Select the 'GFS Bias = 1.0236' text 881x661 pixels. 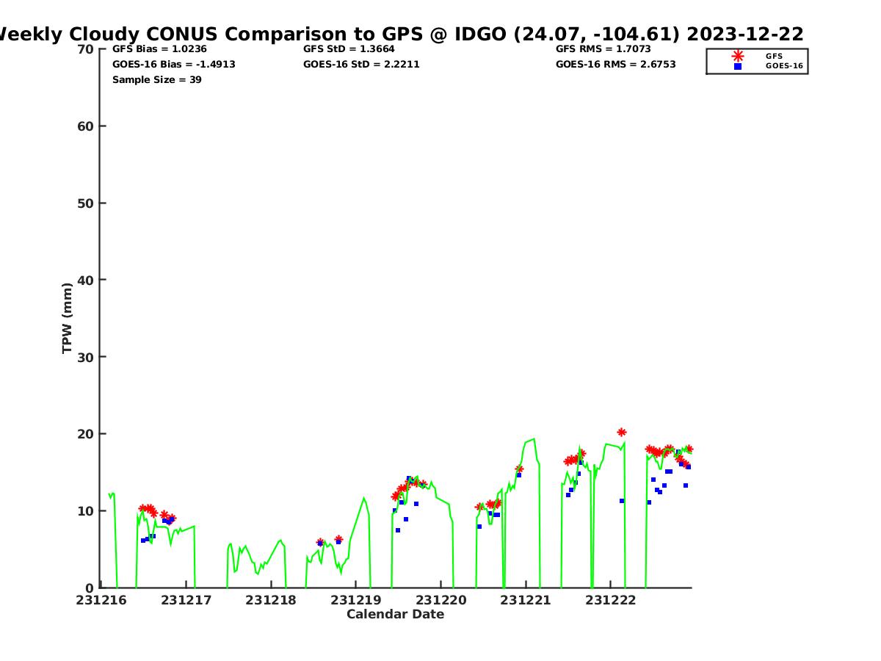point(159,49)
